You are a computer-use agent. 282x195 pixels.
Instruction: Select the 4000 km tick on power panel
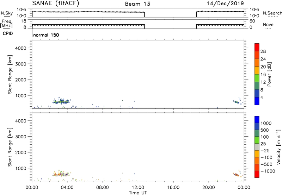[20, 48]
